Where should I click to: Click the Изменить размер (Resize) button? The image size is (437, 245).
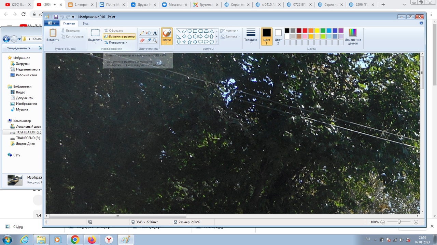pyautogui.click(x=119, y=36)
